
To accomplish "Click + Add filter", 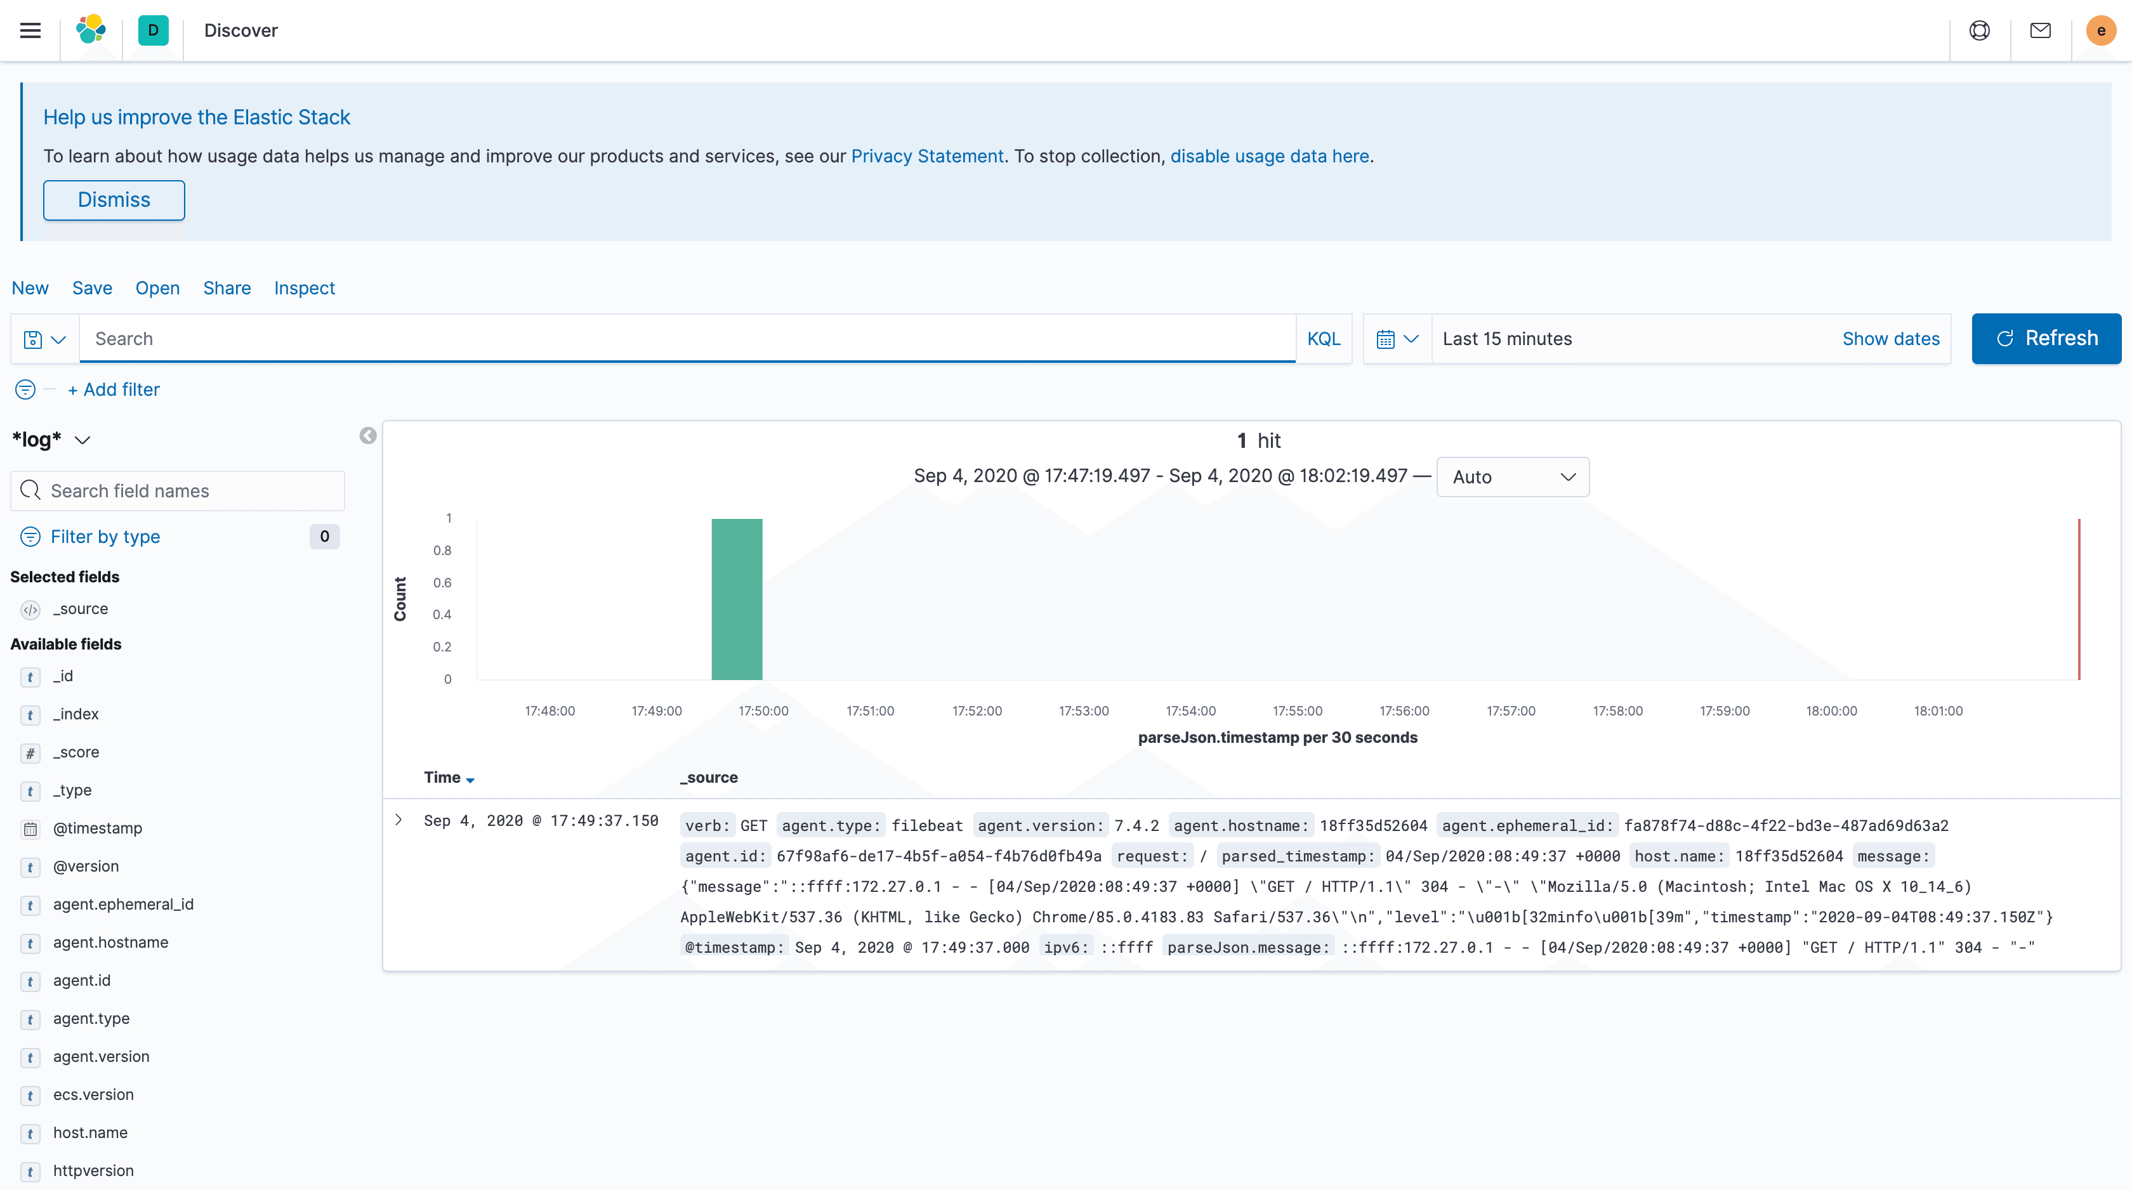I will tap(114, 389).
